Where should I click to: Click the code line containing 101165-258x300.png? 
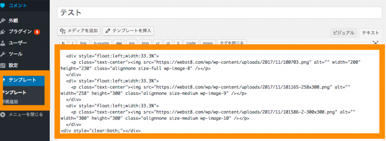[x=210, y=87]
